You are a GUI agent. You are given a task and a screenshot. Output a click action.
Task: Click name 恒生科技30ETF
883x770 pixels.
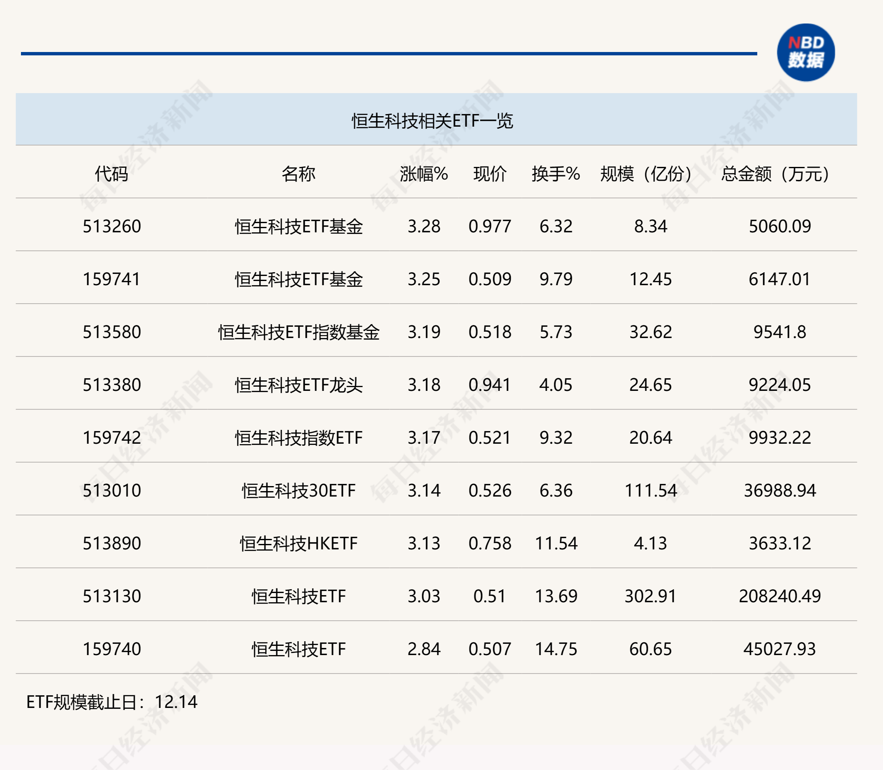[x=299, y=491]
